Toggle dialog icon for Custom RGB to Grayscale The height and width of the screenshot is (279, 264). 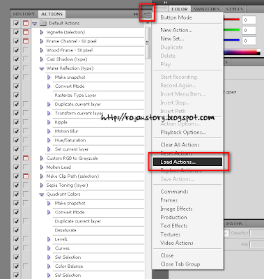click(26, 158)
